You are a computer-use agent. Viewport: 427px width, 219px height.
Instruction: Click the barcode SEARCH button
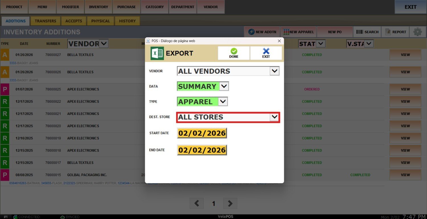[367, 32]
